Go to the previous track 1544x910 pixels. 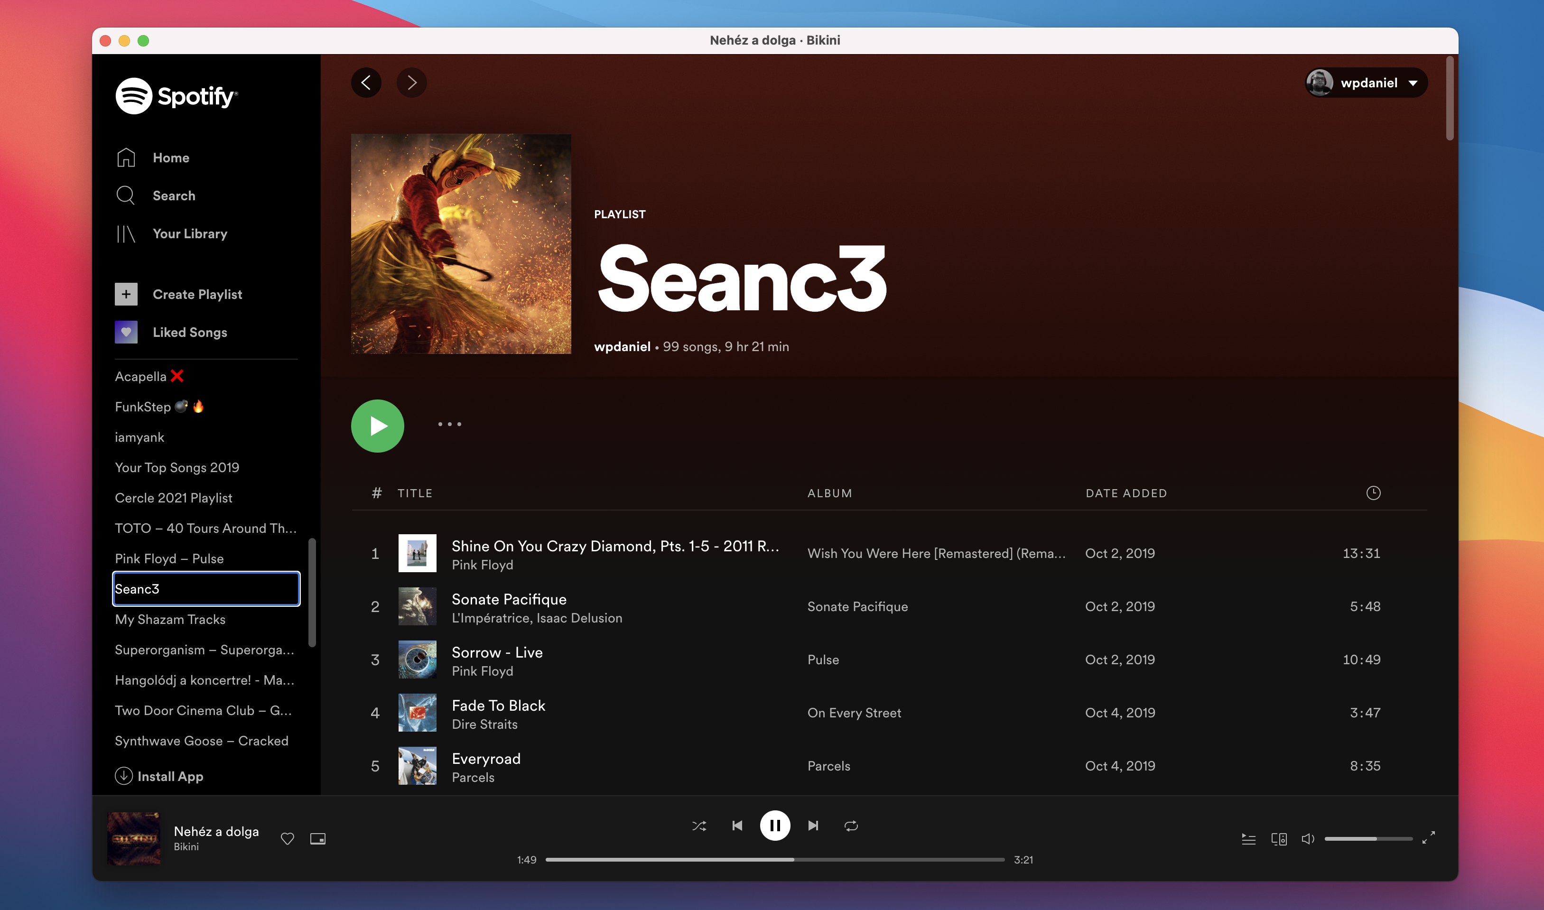pyautogui.click(x=737, y=826)
